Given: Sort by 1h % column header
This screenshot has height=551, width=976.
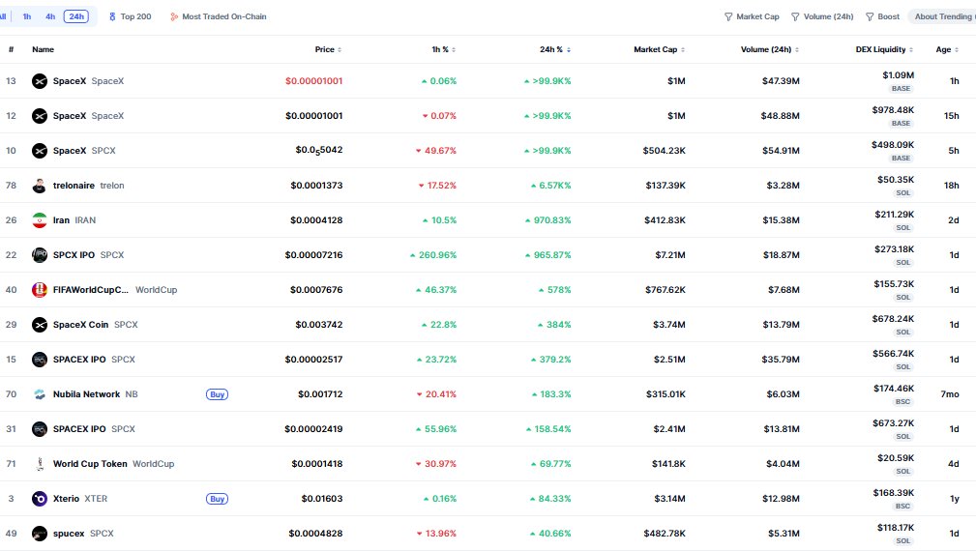Looking at the screenshot, I should 444,49.
